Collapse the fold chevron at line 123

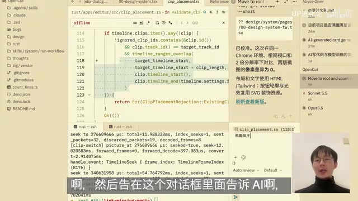tap(89, 95)
